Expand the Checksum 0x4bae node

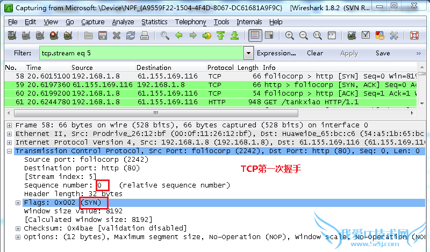pos(18,228)
